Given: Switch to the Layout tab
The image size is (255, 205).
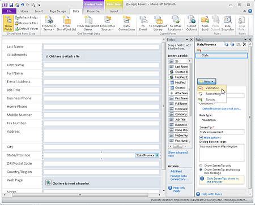Looking at the screenshot, I should (114, 11).
